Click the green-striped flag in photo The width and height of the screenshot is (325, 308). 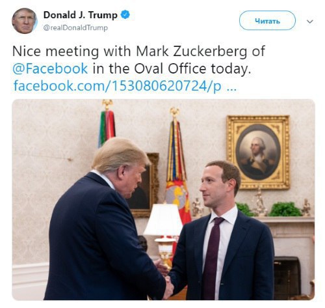107,126
